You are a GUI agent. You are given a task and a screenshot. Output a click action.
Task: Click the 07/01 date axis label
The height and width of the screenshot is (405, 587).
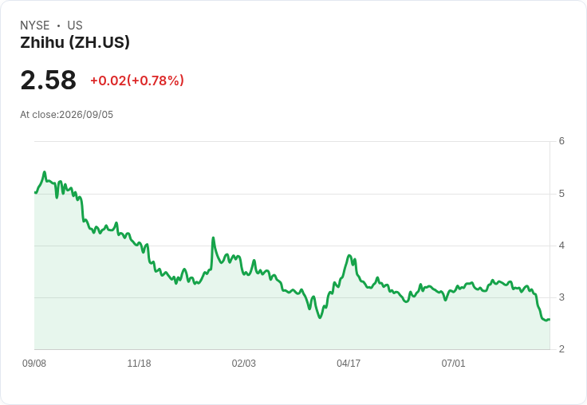click(453, 364)
